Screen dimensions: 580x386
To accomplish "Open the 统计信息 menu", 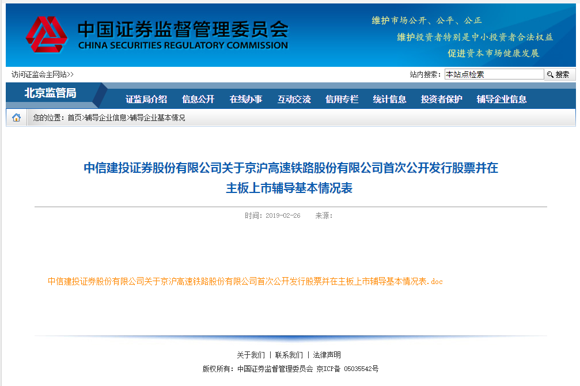I will coord(389,99).
